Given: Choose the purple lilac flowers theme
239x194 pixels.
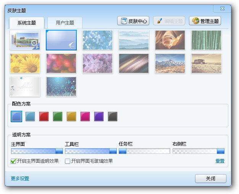Looking at the screenshot, I should click(98, 63).
